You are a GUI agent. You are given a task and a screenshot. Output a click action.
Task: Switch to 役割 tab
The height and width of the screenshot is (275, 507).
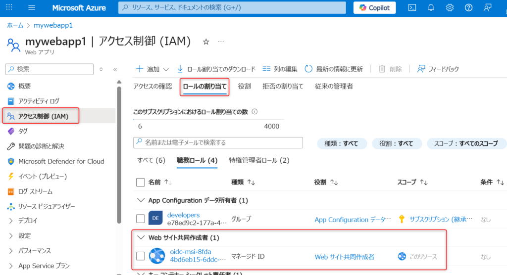(x=245, y=86)
